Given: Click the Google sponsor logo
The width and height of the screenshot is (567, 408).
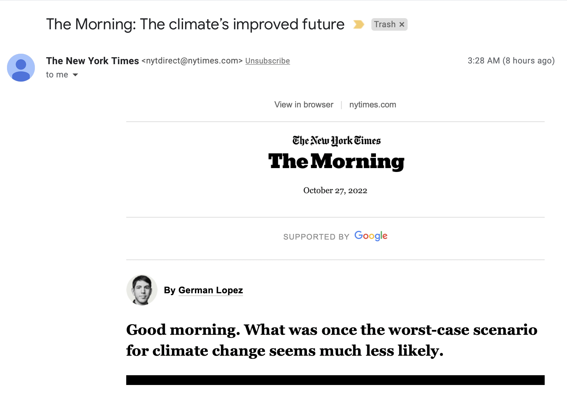Looking at the screenshot, I should (371, 236).
